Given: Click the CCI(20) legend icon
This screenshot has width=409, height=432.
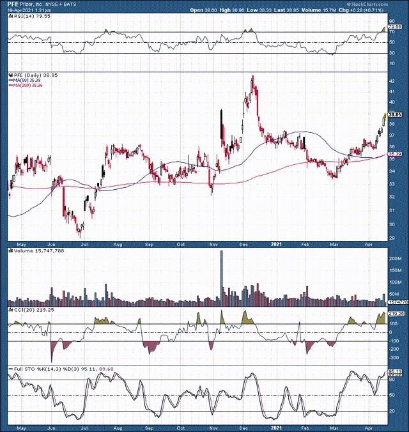Looking at the screenshot, I should coord(11,310).
